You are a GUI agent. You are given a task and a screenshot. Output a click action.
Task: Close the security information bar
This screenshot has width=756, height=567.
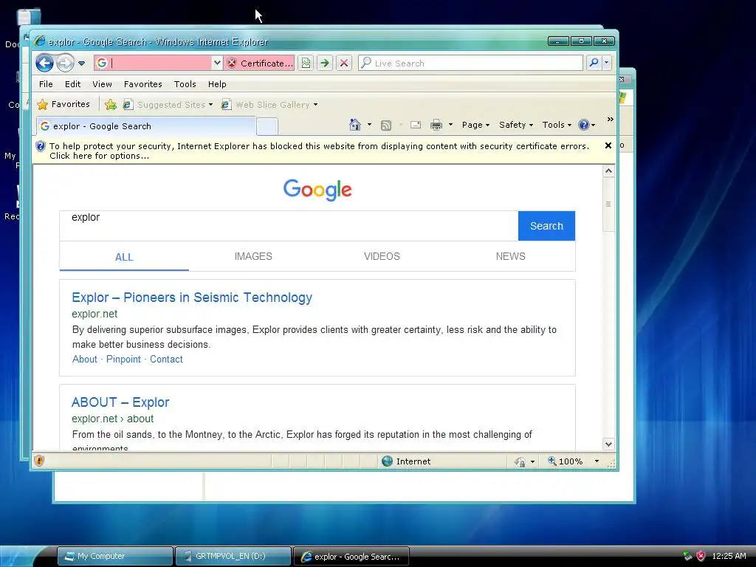coord(608,145)
